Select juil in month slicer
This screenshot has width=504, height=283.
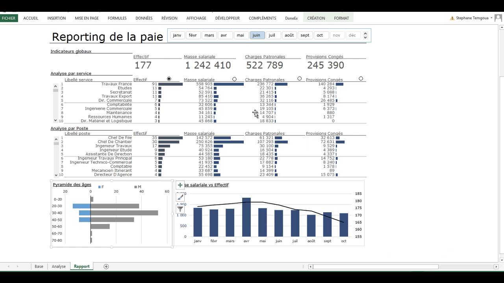pos(273,35)
